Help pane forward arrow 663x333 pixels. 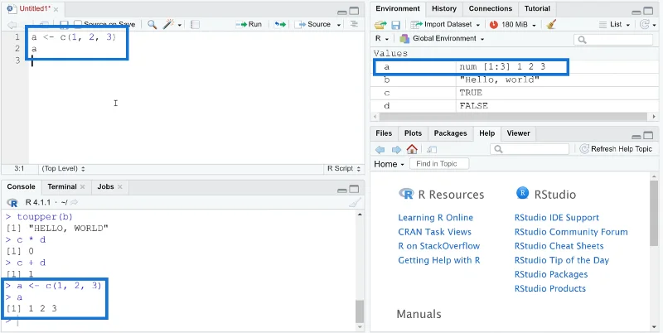[396, 149]
